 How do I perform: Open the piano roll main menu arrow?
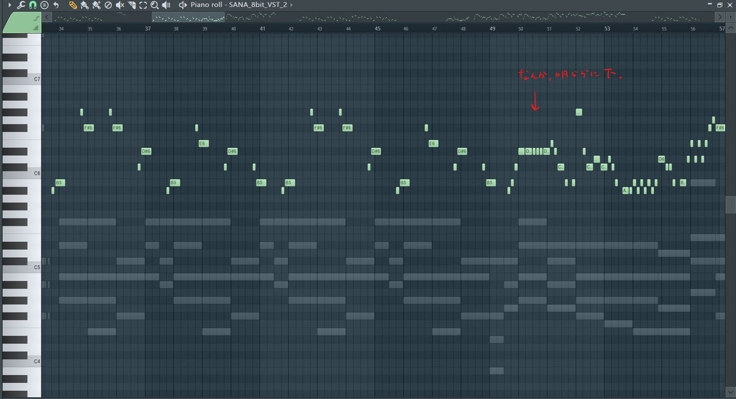tap(10, 5)
